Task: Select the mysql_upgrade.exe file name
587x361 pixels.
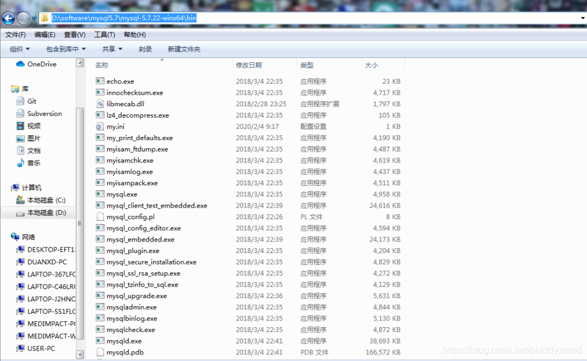Action: (137, 296)
